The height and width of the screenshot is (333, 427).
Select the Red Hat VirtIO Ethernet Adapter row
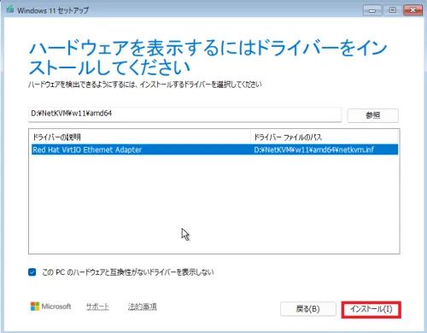pyautogui.click(x=214, y=149)
